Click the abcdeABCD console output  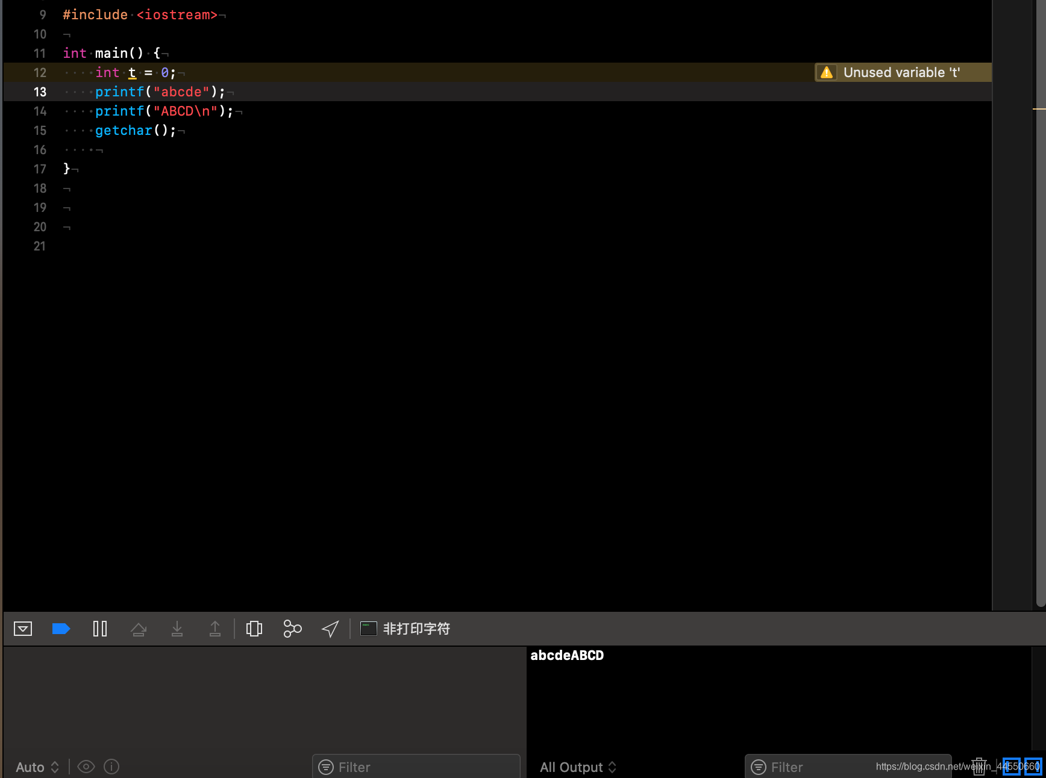pyautogui.click(x=567, y=655)
